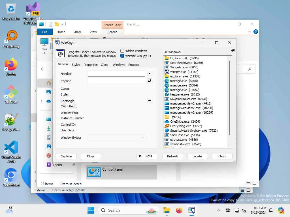Click the Finder Tool crosshair icon
The width and height of the screenshot is (290, 217).
(x=60, y=54)
